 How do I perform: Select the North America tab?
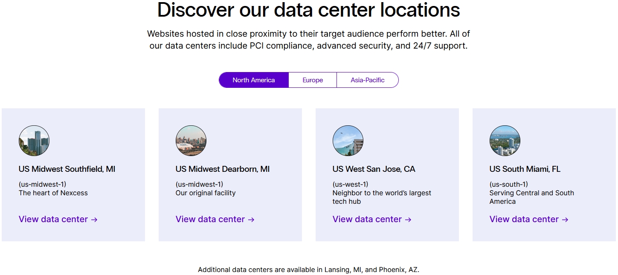(x=254, y=80)
